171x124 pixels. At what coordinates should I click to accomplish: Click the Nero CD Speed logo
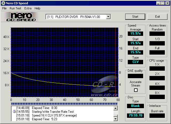point(21,17)
